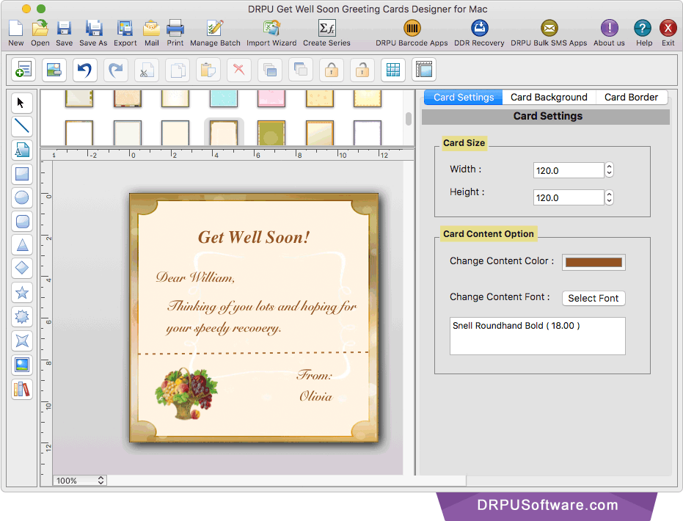Select the cyan card template thumbnail

pos(224,98)
